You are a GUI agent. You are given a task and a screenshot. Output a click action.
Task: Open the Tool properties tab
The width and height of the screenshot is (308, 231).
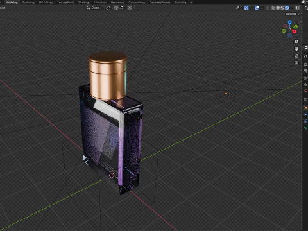[x=305, y=56]
